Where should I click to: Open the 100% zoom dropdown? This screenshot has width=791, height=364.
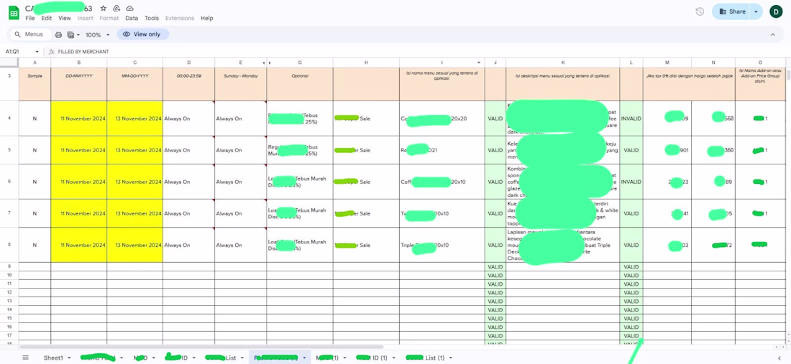click(x=97, y=34)
